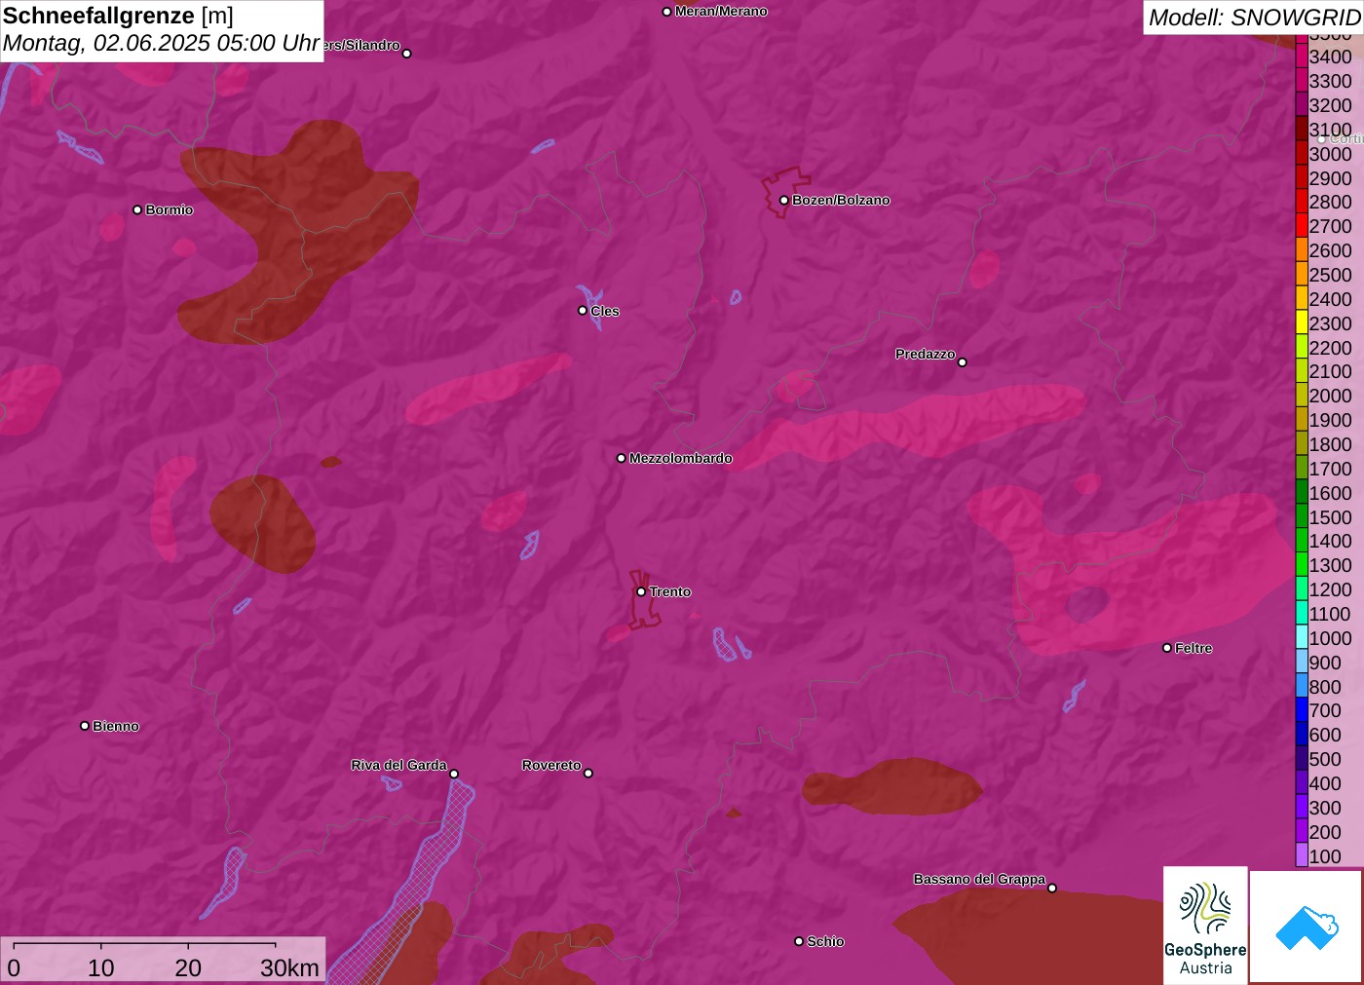Image resolution: width=1364 pixels, height=985 pixels.
Task: Click the 700 blue legend swatch
Action: coord(1302,710)
